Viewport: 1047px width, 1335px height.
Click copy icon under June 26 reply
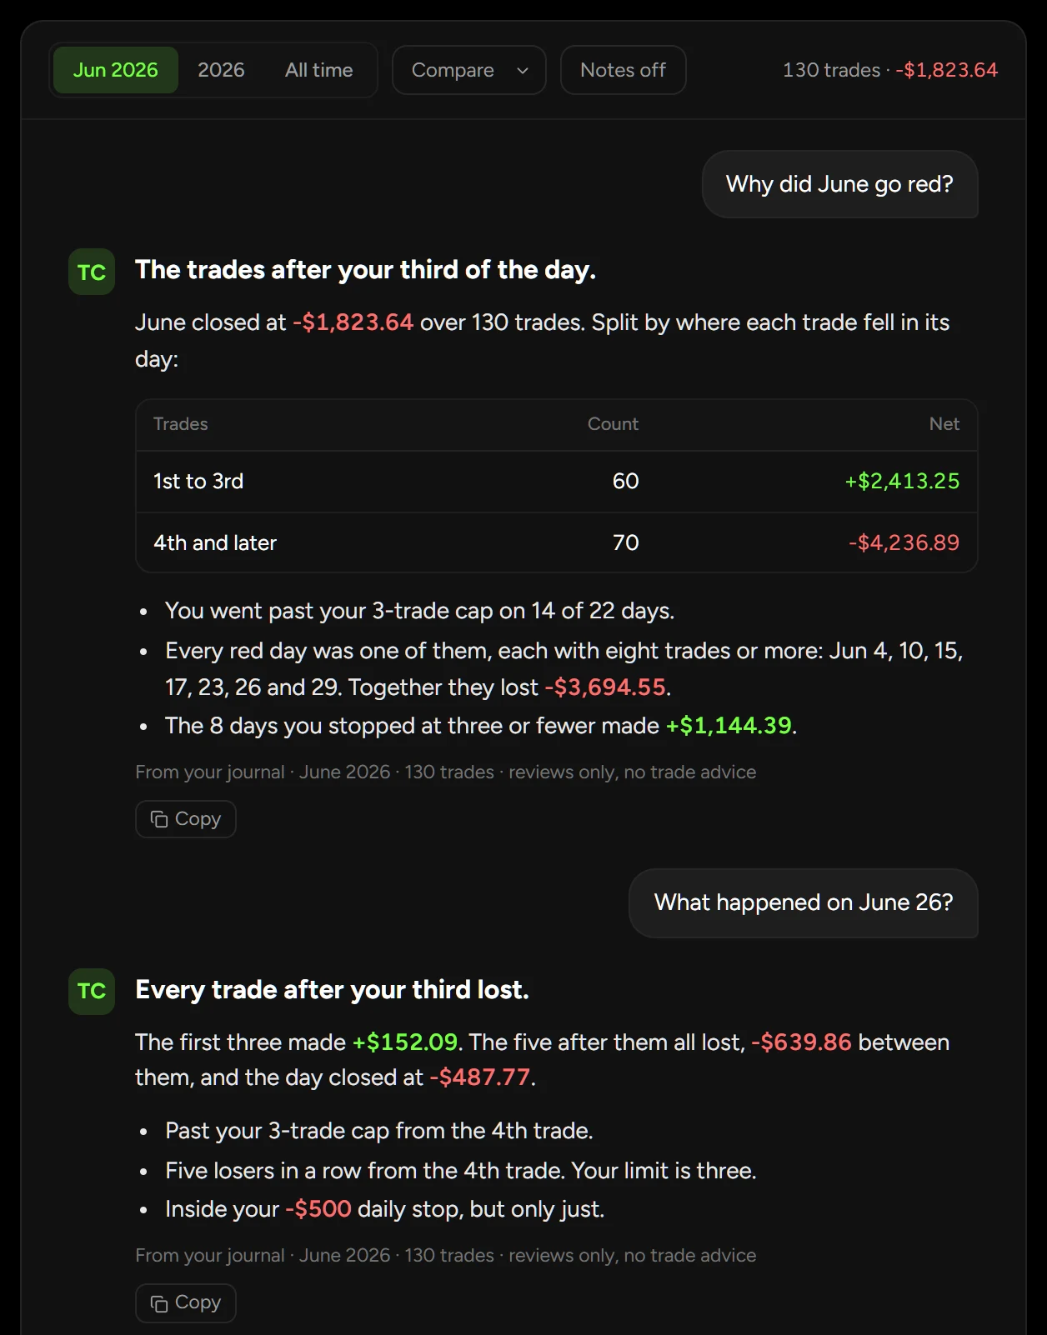[x=159, y=1302]
